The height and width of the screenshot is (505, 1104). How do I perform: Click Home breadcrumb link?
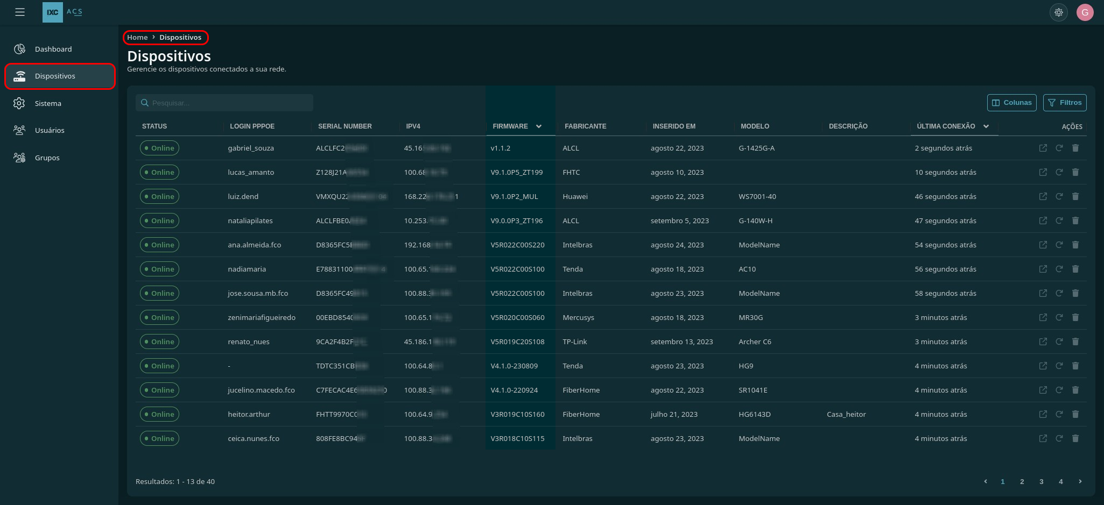(x=137, y=37)
